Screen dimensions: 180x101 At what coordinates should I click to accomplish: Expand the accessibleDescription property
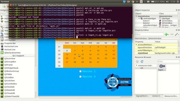[x=136, y=45]
